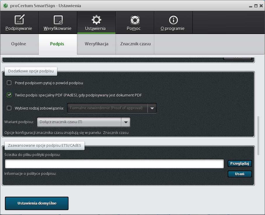Click the Ustawienia gear icon
The width and height of the screenshot is (265, 215).
pyautogui.click(x=96, y=20)
